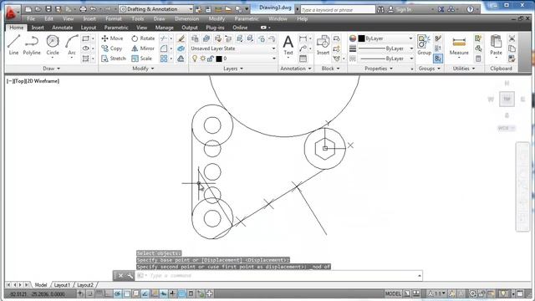Activate the Stretch command

pyautogui.click(x=114, y=59)
